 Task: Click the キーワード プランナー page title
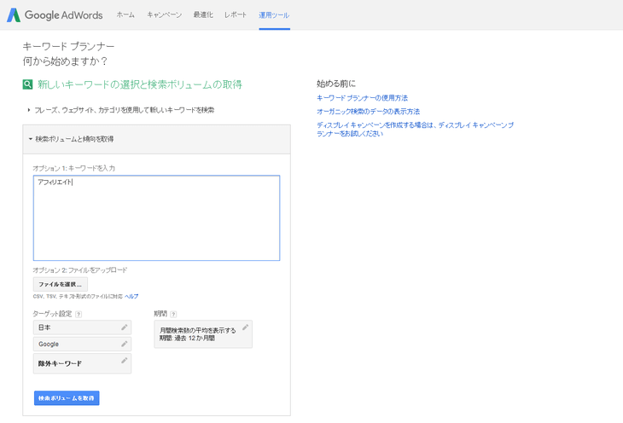(68, 46)
